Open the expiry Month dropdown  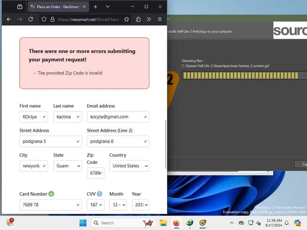point(118,205)
